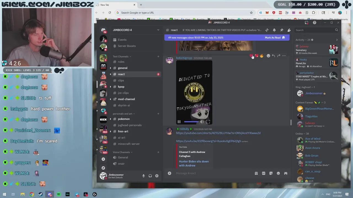Expand the Activity section chevron
353x198 pixels.
337,40
